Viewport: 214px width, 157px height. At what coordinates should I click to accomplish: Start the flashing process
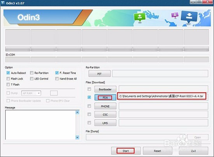pyautogui.click(x=126, y=151)
